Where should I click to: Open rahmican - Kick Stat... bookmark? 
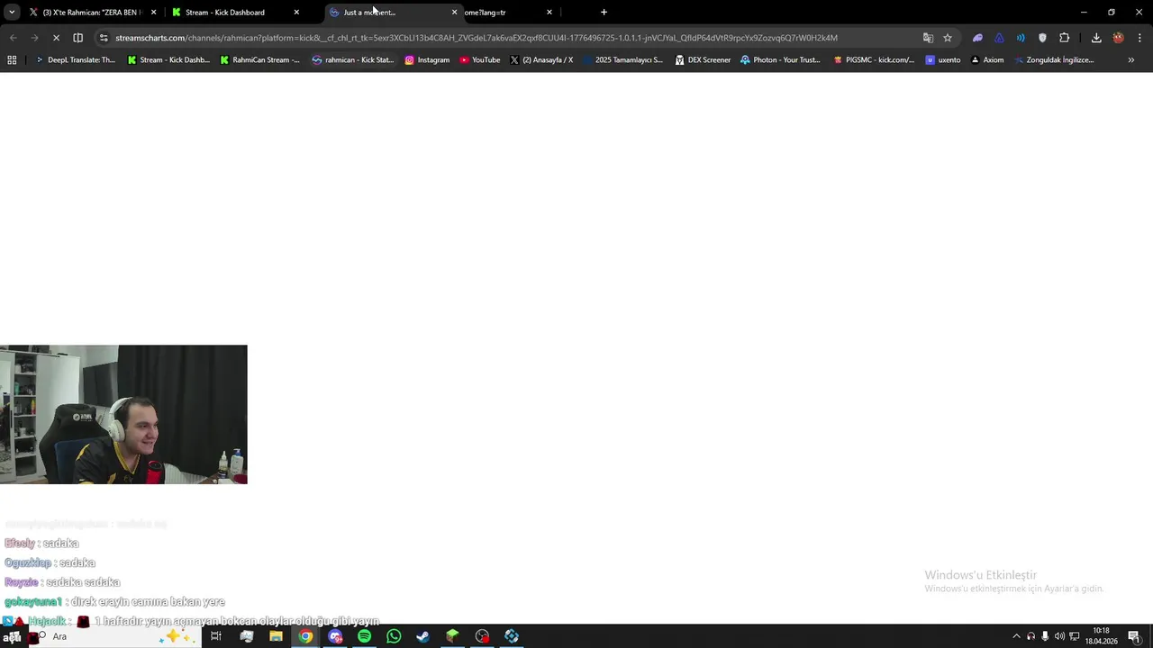point(353,60)
